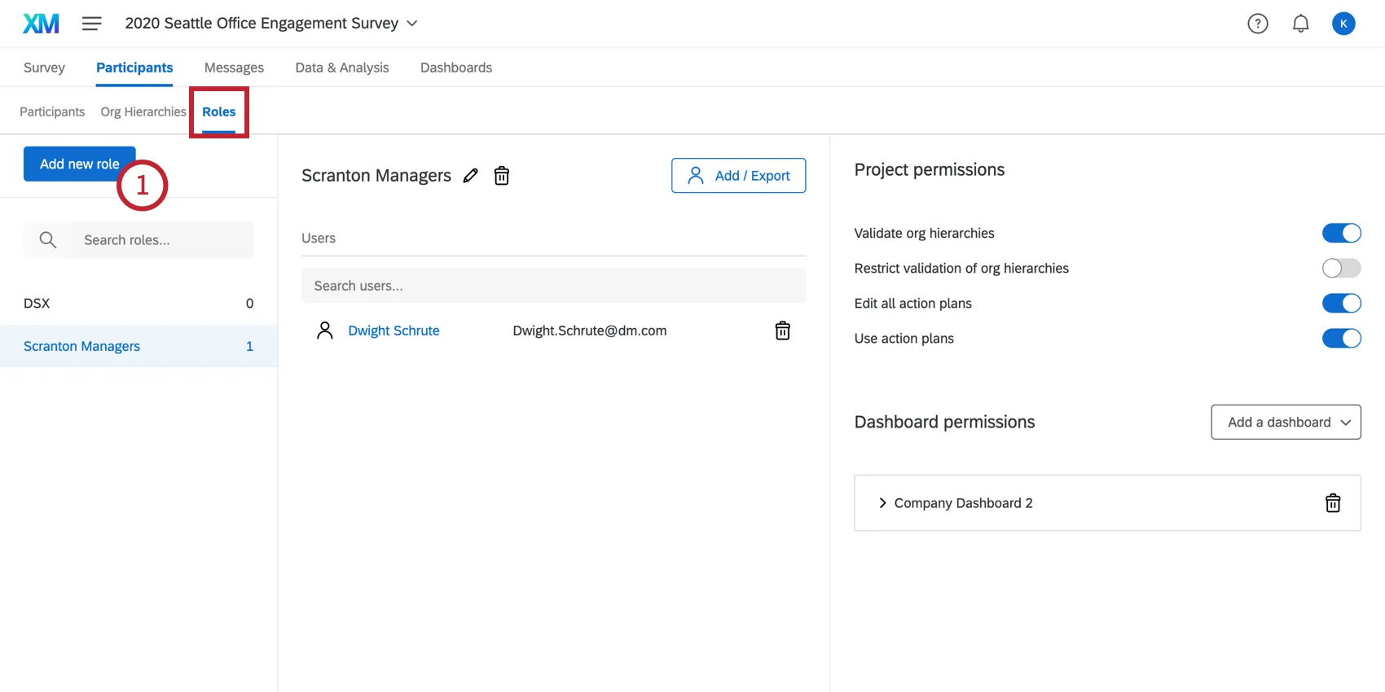Open the help question mark icon
Image resolution: width=1385 pixels, height=692 pixels.
coord(1258,24)
